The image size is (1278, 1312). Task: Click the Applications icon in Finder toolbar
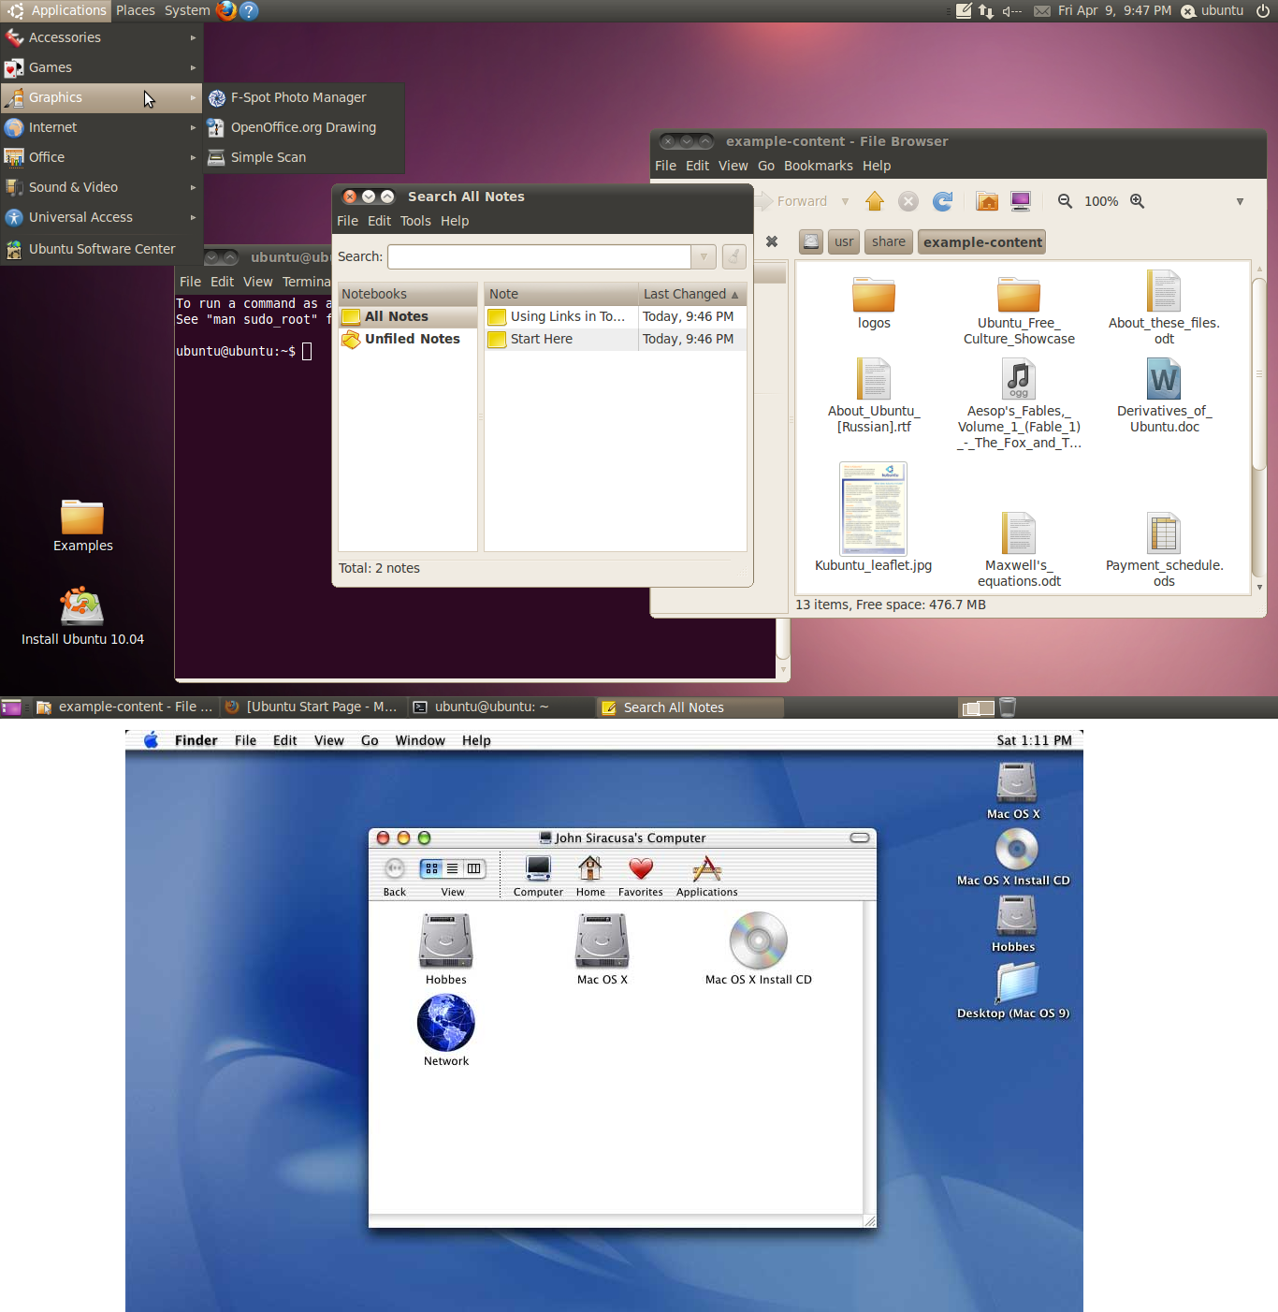pos(706,876)
